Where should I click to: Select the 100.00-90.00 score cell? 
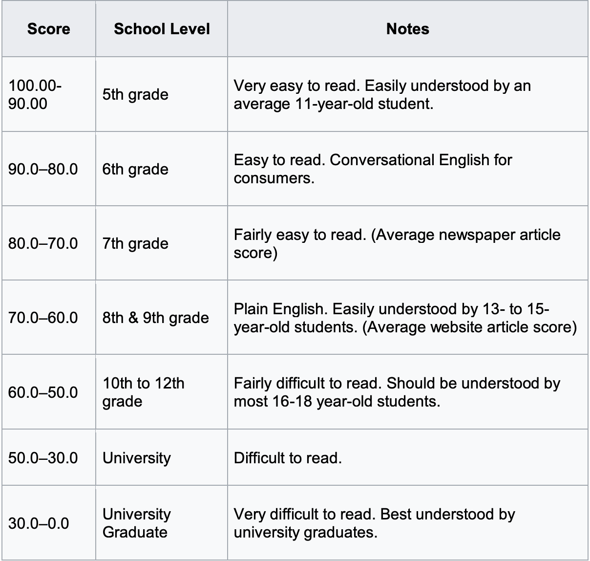(35, 94)
